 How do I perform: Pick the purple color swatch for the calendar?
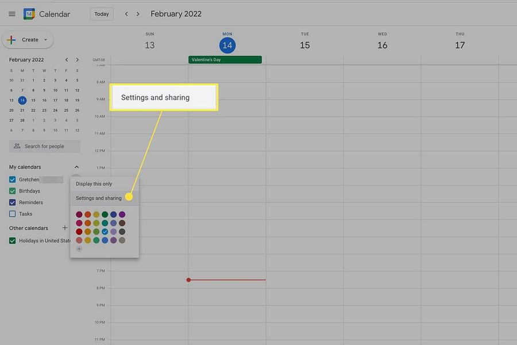(x=121, y=214)
